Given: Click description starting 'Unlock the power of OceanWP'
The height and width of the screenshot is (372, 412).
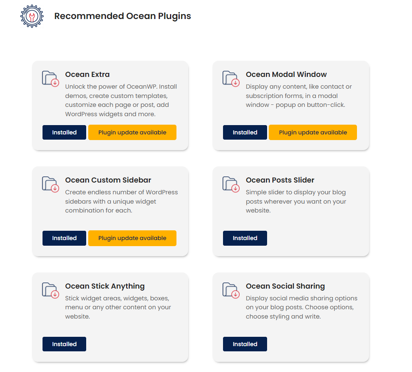Looking at the screenshot, I should point(121,100).
